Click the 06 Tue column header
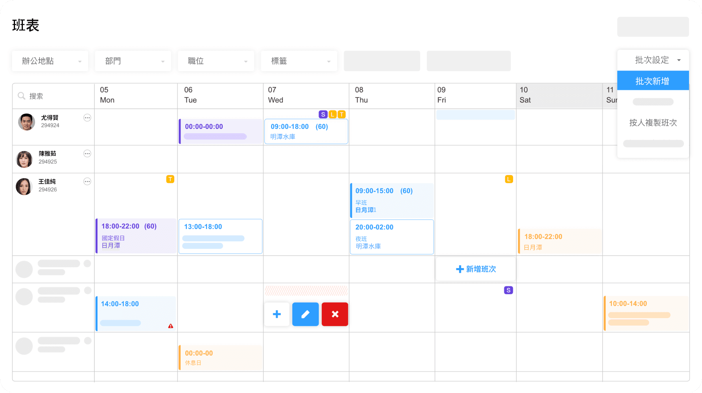 tap(220, 95)
